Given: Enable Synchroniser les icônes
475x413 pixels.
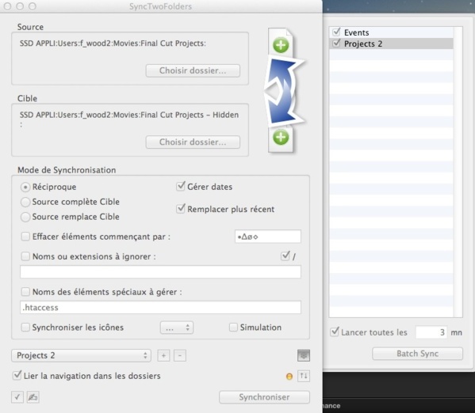Looking at the screenshot, I should pos(25,327).
